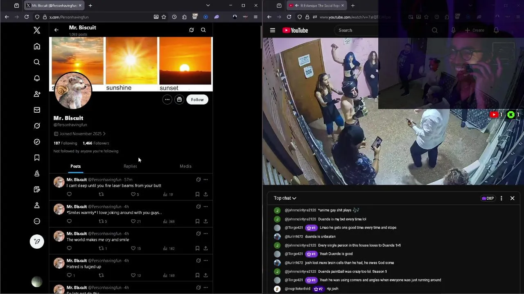List all tabs dropdown in X window
Screen dimensions: 524x294
point(208,6)
